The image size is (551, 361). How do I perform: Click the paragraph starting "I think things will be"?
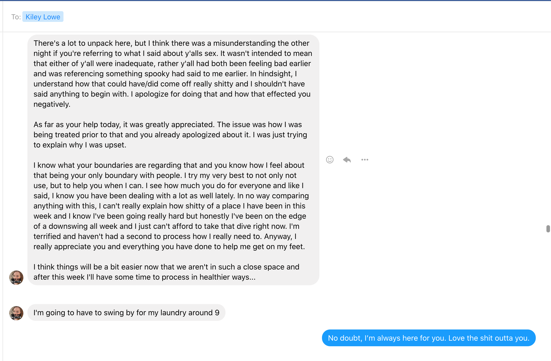[x=166, y=272]
